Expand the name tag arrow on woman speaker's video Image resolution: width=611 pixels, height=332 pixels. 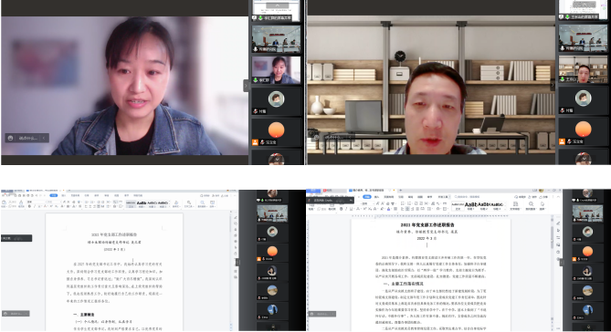44,138
